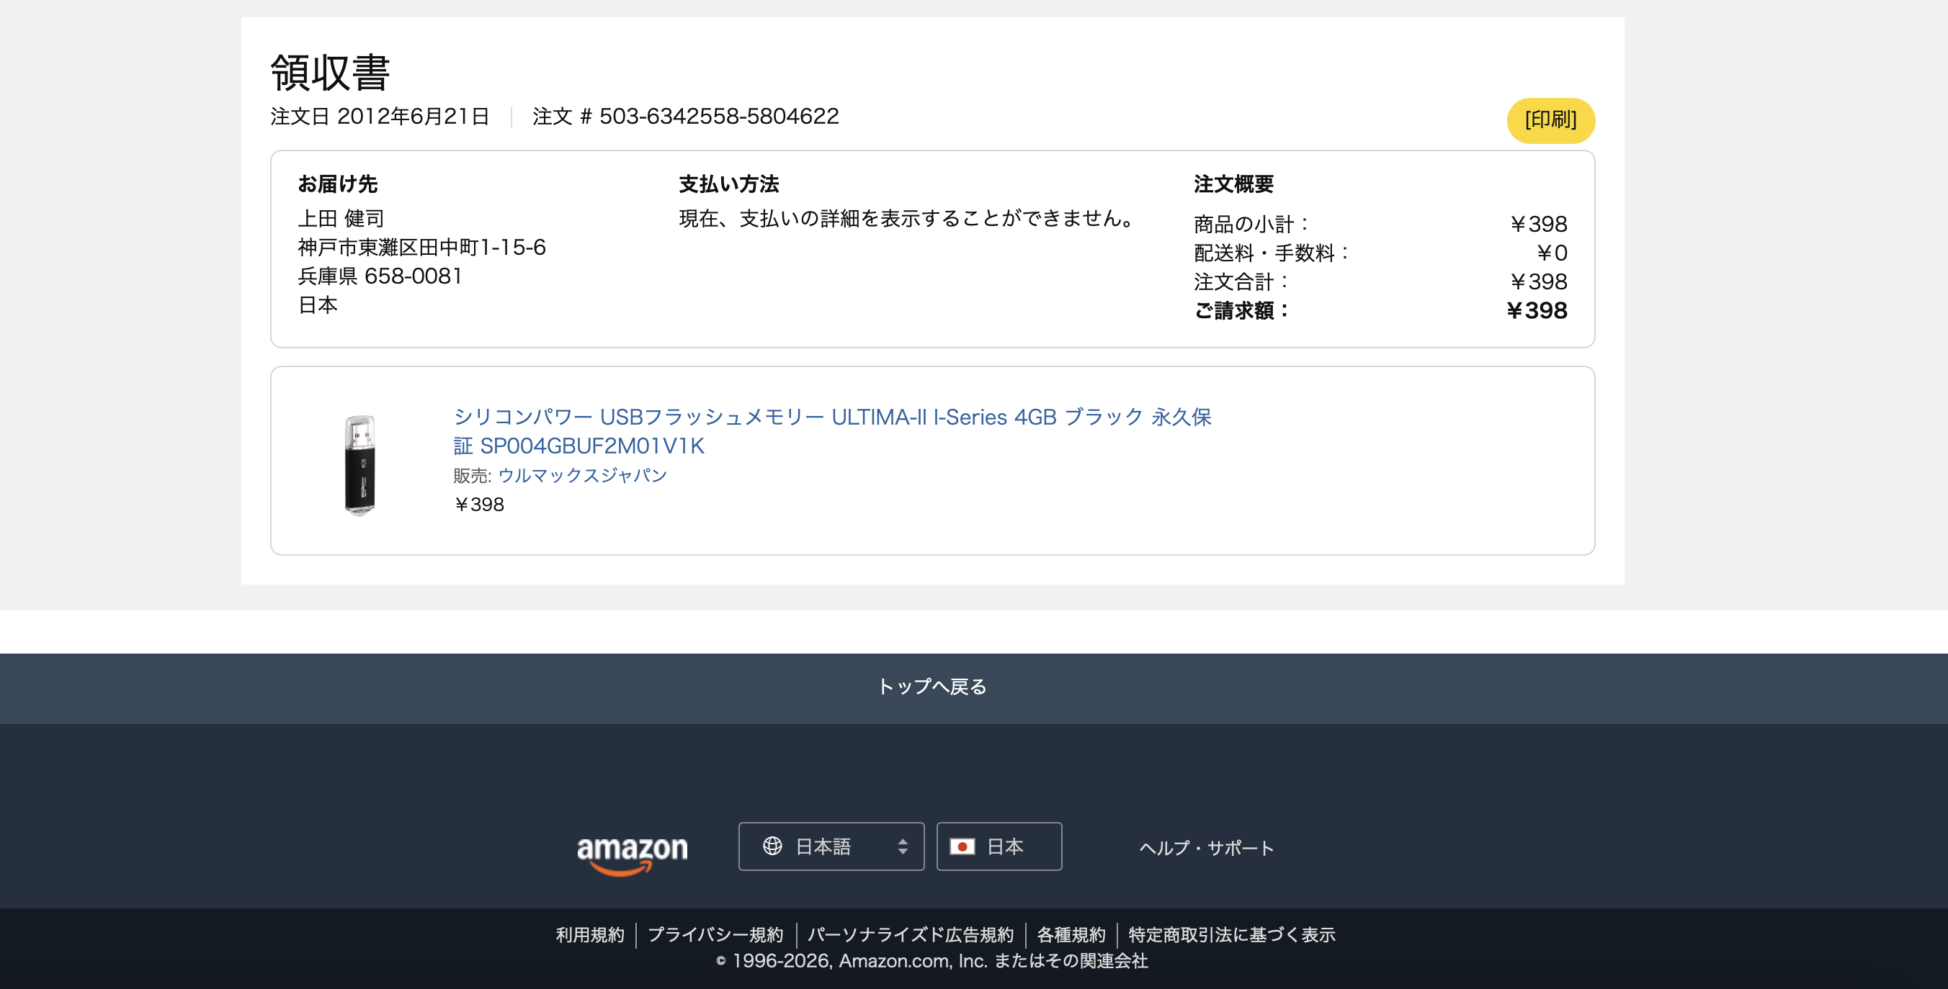Click the Japan flag icon

tap(962, 846)
